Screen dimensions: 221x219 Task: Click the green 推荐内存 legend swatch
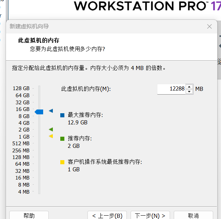[x=62, y=139]
